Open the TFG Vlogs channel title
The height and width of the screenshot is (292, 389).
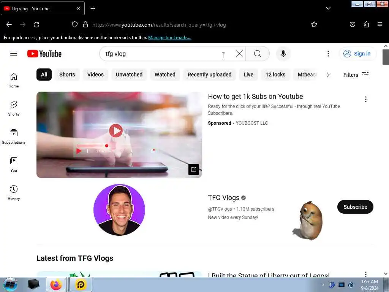pos(223,198)
